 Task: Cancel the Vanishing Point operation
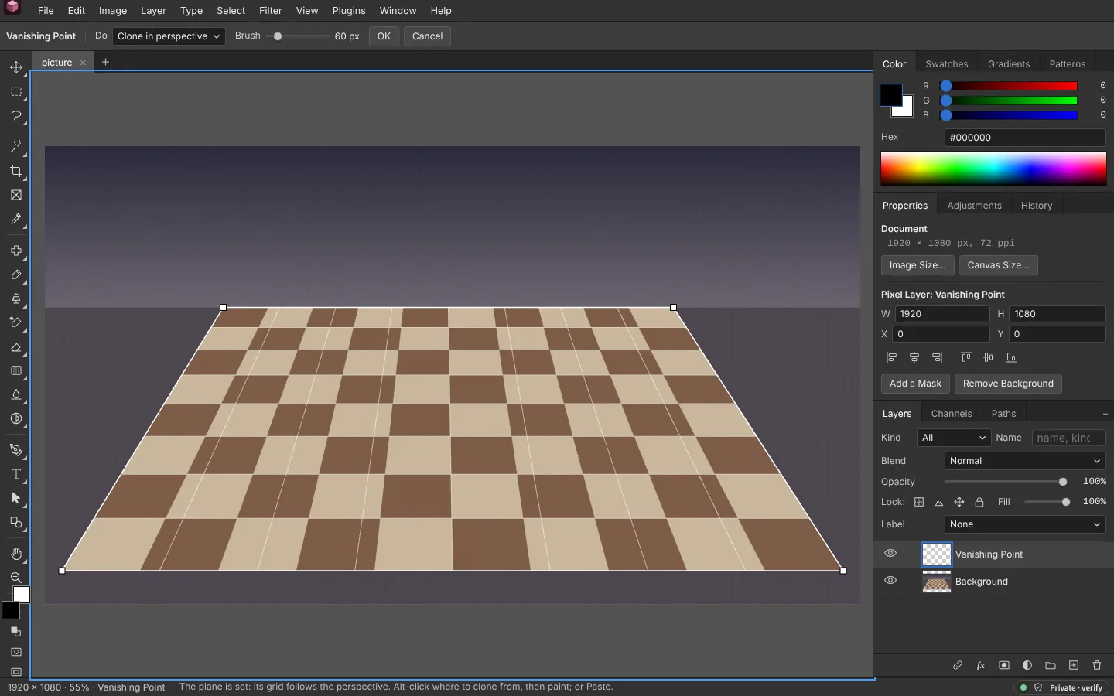[x=427, y=36]
